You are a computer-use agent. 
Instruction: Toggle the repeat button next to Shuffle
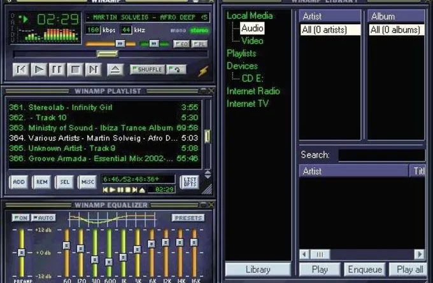(x=176, y=69)
